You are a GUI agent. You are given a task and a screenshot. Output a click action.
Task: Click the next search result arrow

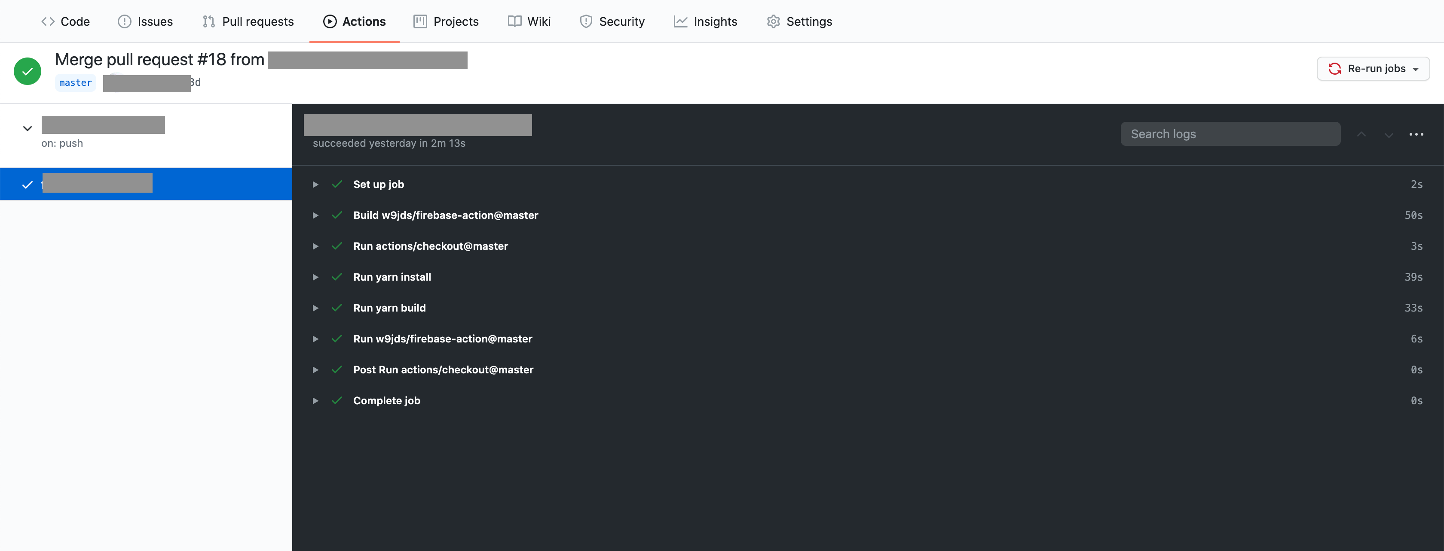1389,134
